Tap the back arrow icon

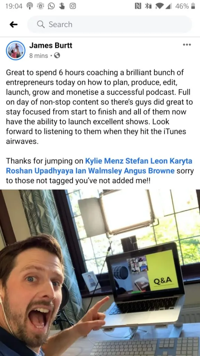[x=14, y=25]
